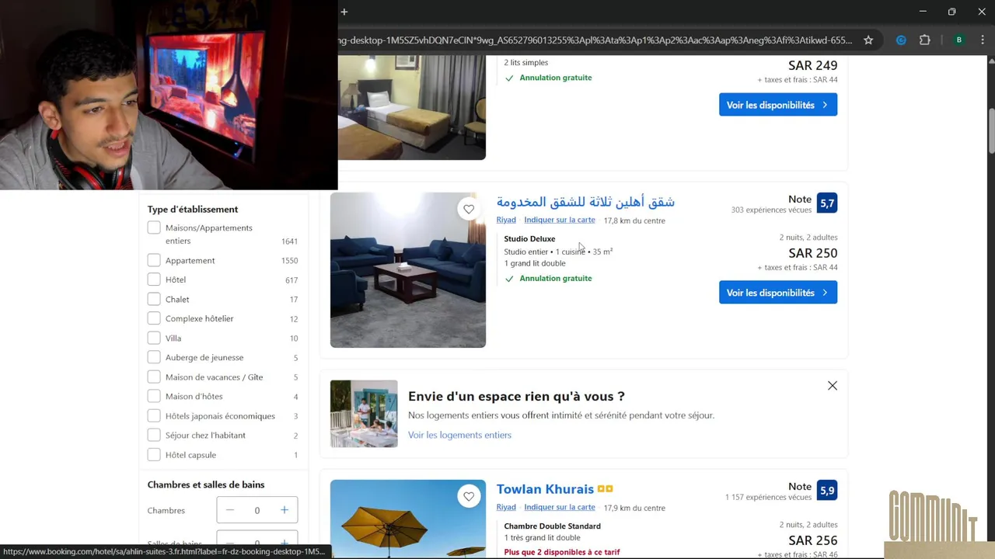Click the 'Studio Deluxe' room name

click(529, 239)
